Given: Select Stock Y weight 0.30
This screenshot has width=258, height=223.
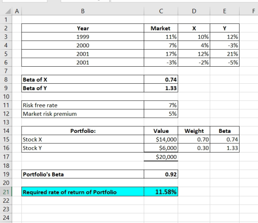Looking at the screenshot, I should point(194,148).
